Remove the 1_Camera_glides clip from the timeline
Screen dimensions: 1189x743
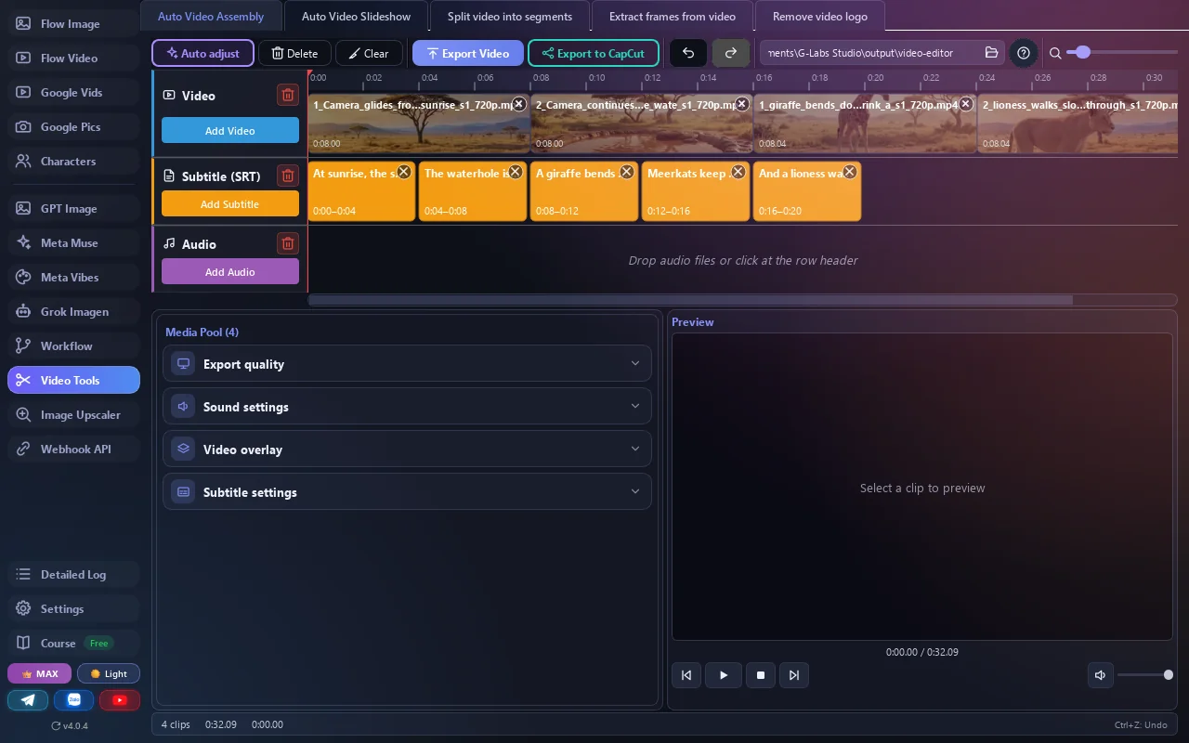point(518,104)
